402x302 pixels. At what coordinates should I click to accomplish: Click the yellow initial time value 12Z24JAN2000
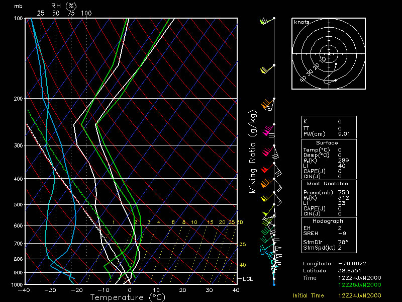360,296
